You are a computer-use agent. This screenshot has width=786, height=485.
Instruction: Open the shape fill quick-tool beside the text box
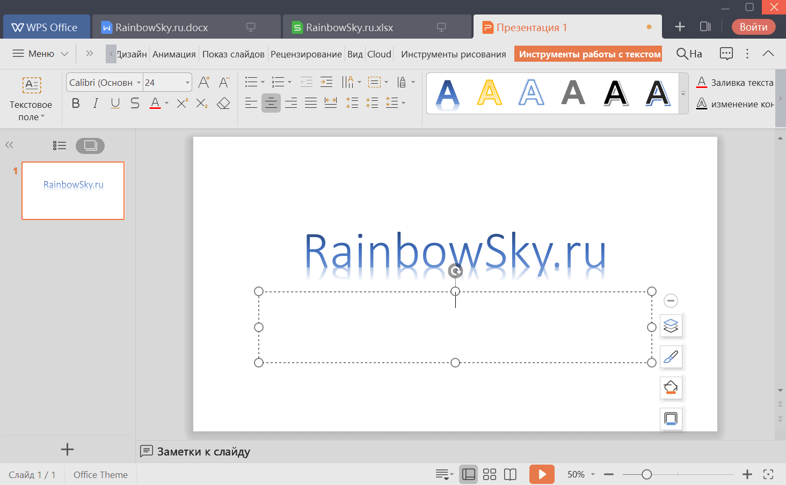coord(671,387)
